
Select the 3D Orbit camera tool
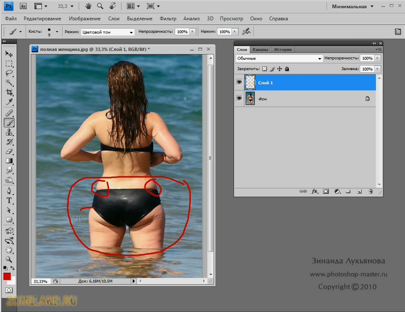9,241
